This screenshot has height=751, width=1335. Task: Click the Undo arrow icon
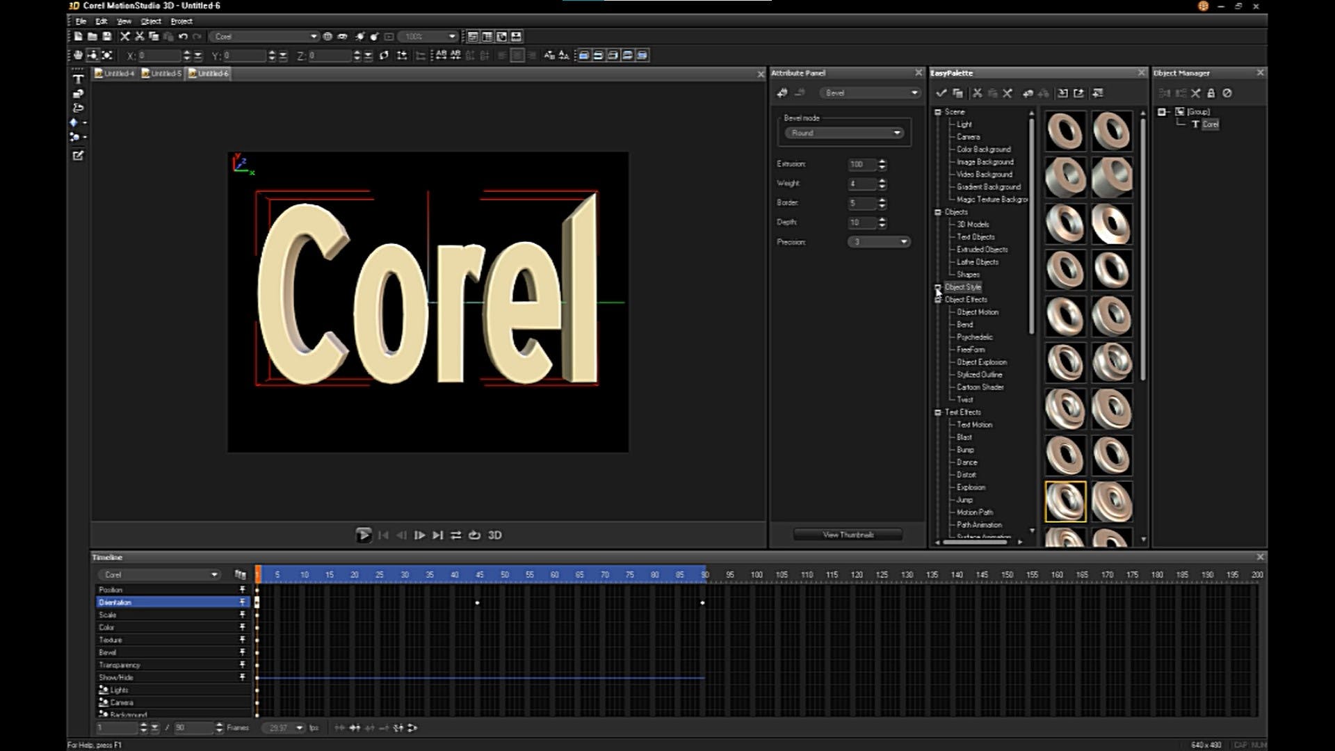tap(183, 36)
